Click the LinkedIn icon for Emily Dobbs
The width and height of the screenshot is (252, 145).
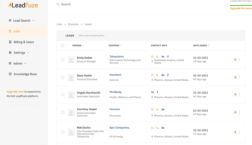(163, 57)
